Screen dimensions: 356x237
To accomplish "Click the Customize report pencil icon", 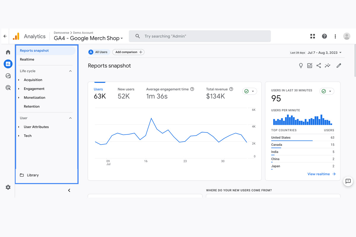I will (x=339, y=66).
